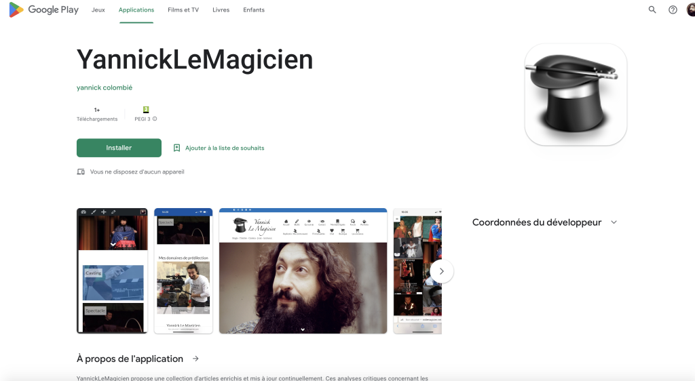Click the top hat app icon

point(576,94)
